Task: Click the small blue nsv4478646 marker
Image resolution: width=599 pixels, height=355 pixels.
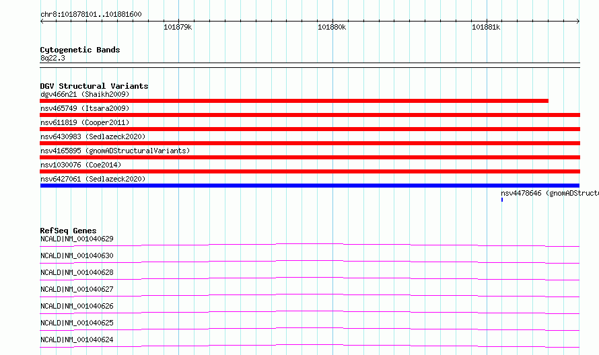Action: tap(502, 200)
